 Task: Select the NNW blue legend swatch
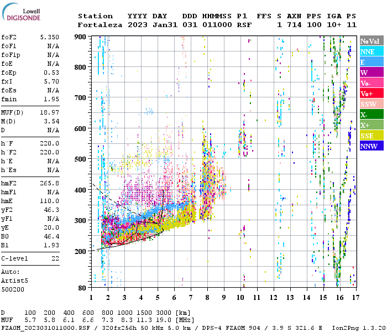[x=372, y=146]
